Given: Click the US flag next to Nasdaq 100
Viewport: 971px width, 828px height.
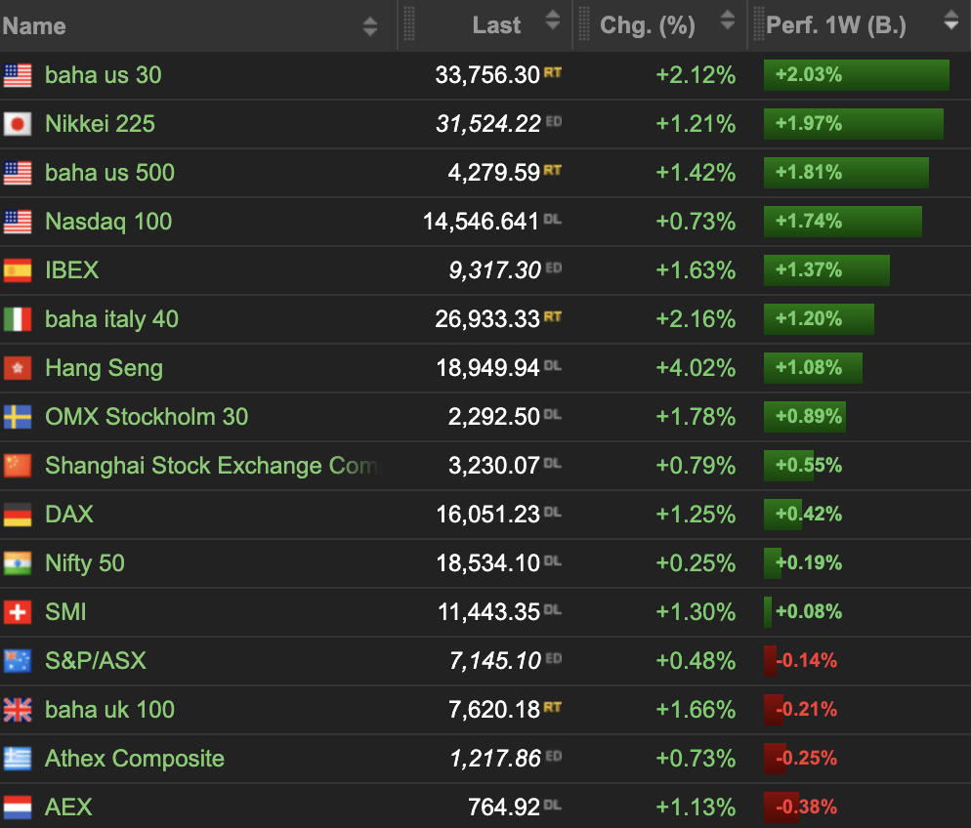Looking at the screenshot, I should (x=18, y=223).
